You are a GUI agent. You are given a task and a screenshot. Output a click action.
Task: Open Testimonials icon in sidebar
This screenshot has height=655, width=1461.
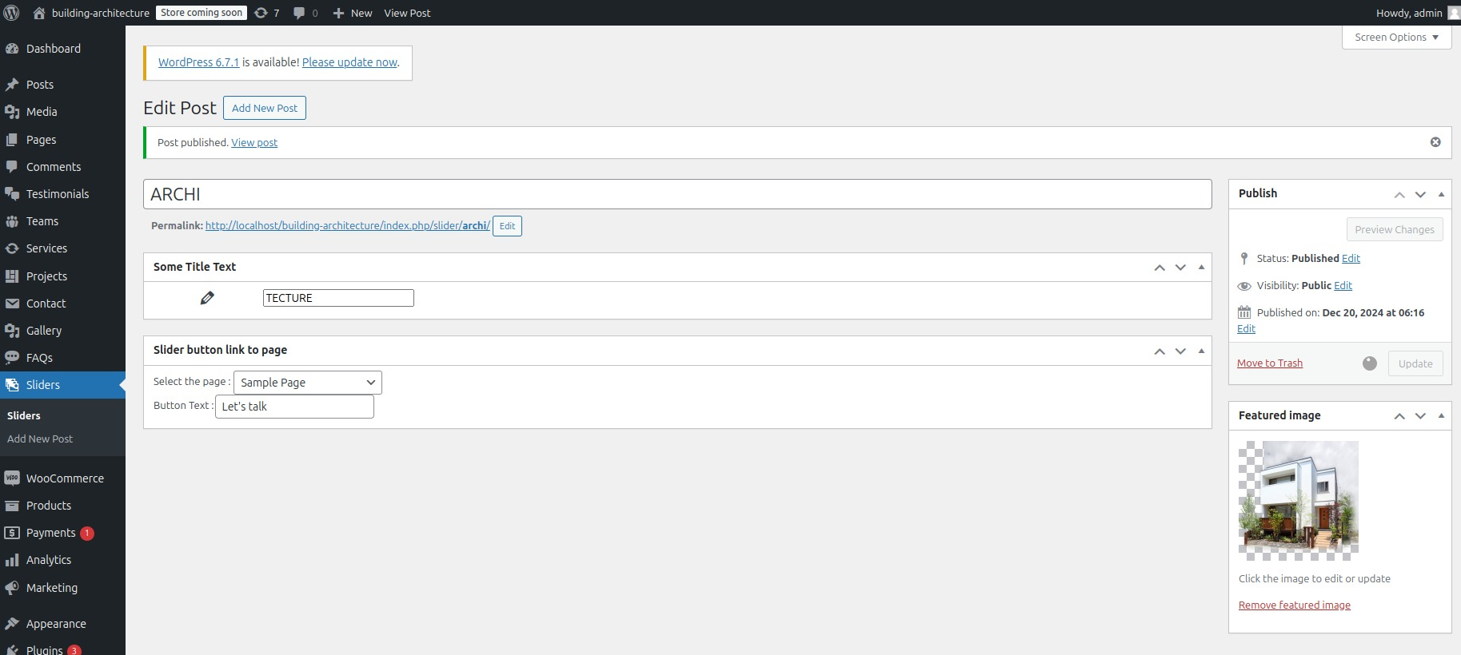[x=12, y=194]
